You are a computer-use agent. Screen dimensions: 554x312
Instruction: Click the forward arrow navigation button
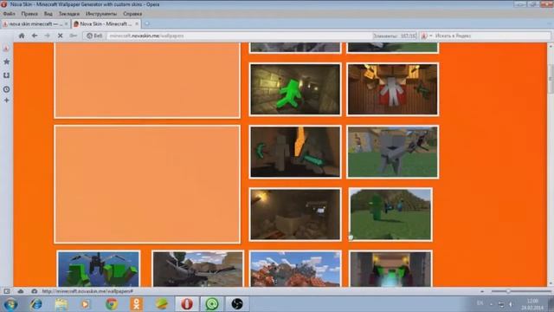click(48, 36)
